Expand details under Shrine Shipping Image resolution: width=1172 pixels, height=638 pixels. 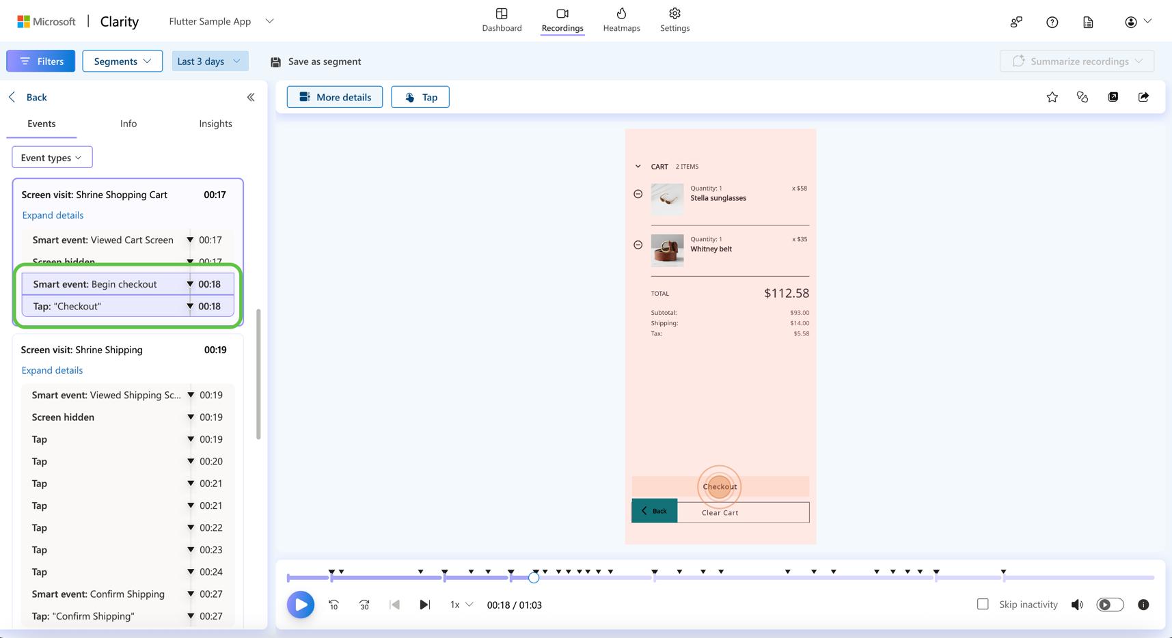pyautogui.click(x=52, y=370)
